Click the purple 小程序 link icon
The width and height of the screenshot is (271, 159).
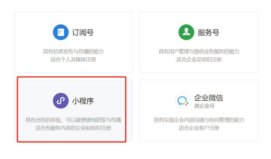click(x=61, y=101)
